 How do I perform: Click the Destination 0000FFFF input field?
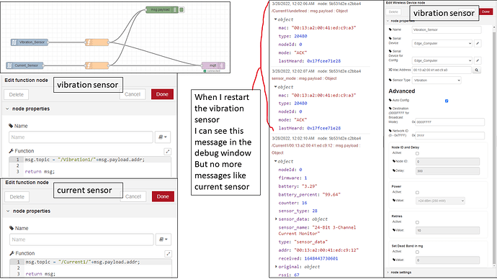coord(449,122)
